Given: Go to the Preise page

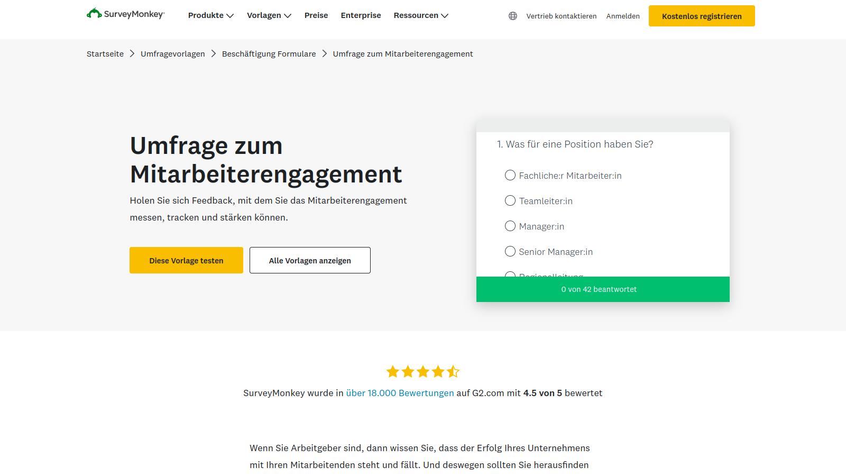Looking at the screenshot, I should pyautogui.click(x=316, y=15).
